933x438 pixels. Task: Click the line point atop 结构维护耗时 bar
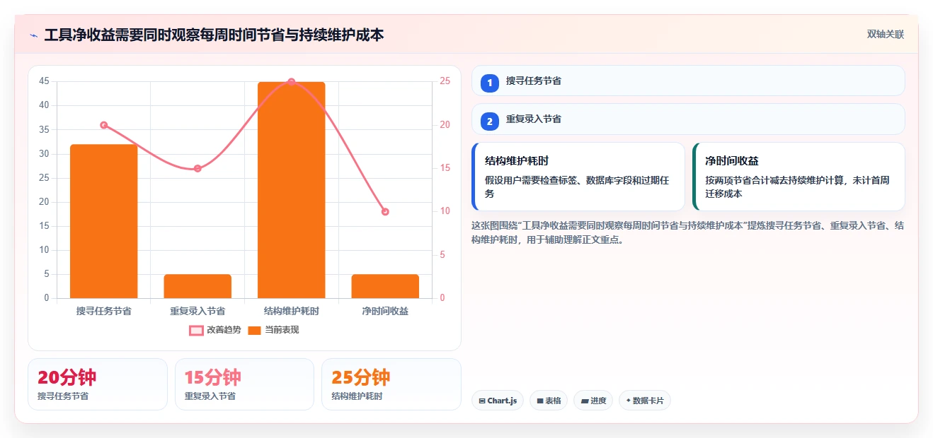click(292, 82)
